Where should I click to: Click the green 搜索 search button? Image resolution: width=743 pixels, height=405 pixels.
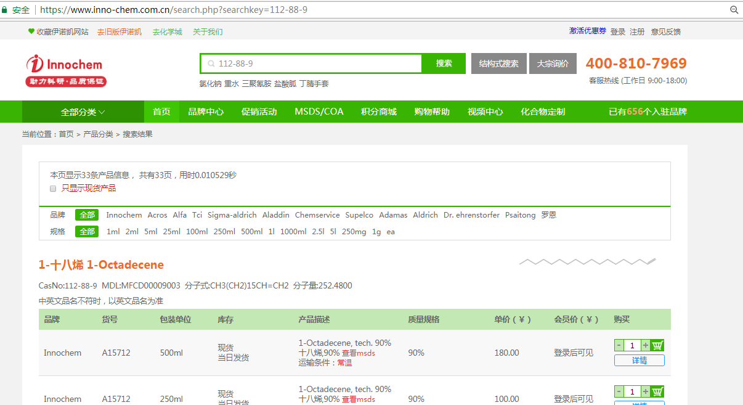pos(444,63)
